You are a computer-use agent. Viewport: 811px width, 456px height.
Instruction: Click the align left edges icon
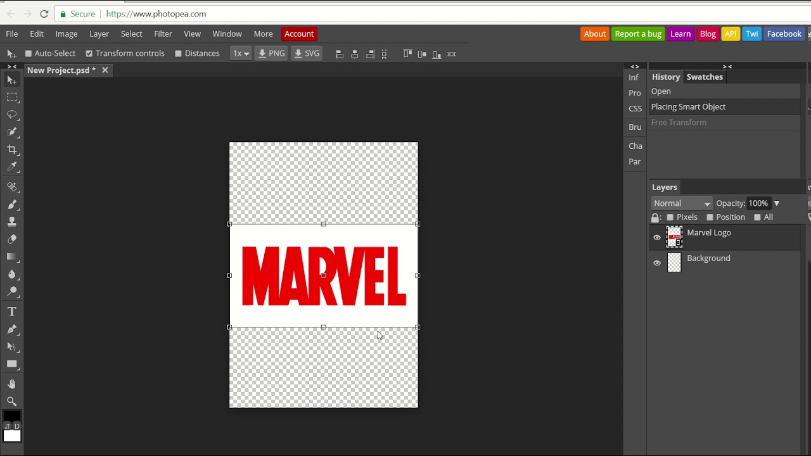(340, 54)
